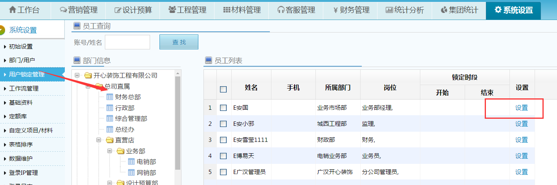Click the 行政部 department table icon

pyautogui.click(x=110, y=108)
